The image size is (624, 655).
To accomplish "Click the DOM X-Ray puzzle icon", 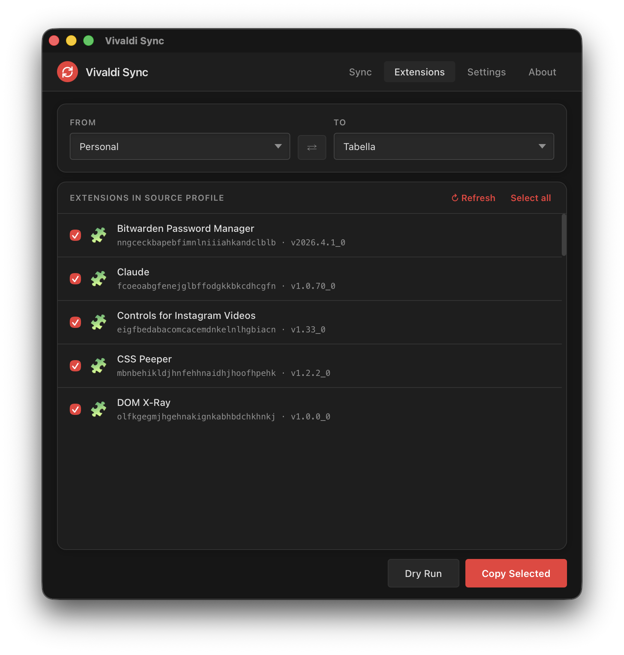I will click(99, 409).
